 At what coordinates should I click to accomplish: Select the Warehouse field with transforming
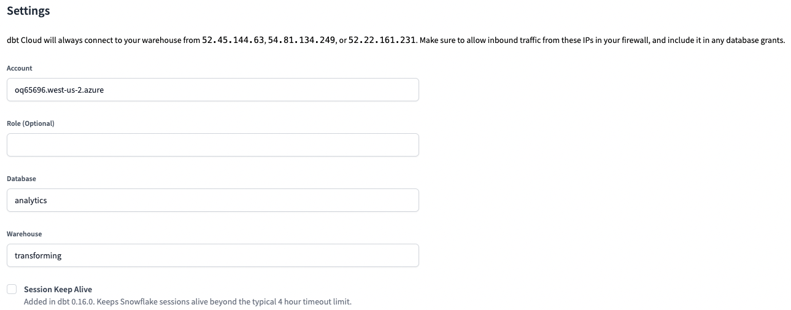pyautogui.click(x=212, y=255)
